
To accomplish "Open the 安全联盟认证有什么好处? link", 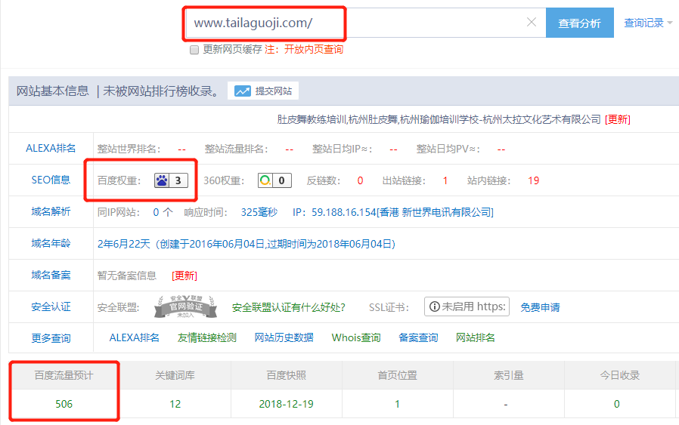I will click(x=288, y=307).
